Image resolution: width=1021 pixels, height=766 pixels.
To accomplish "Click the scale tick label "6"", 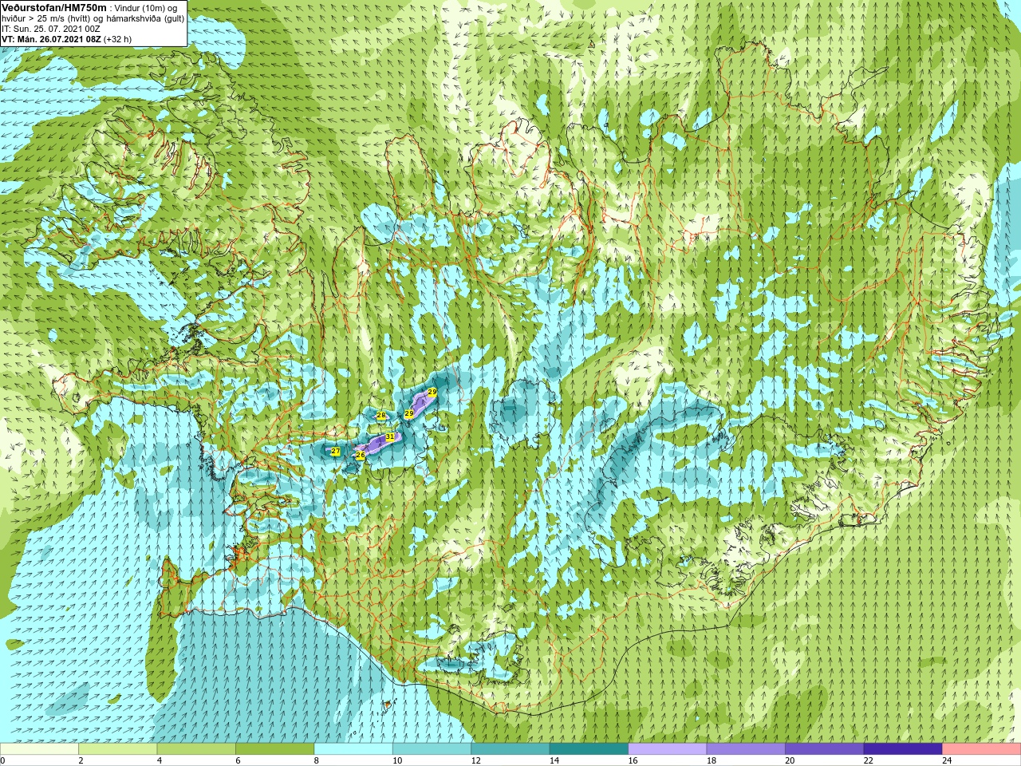I will pos(238,760).
